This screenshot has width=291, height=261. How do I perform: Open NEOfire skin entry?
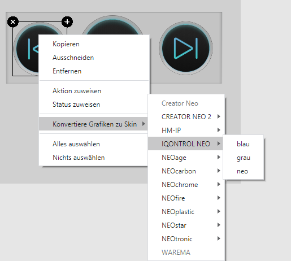click(186, 198)
